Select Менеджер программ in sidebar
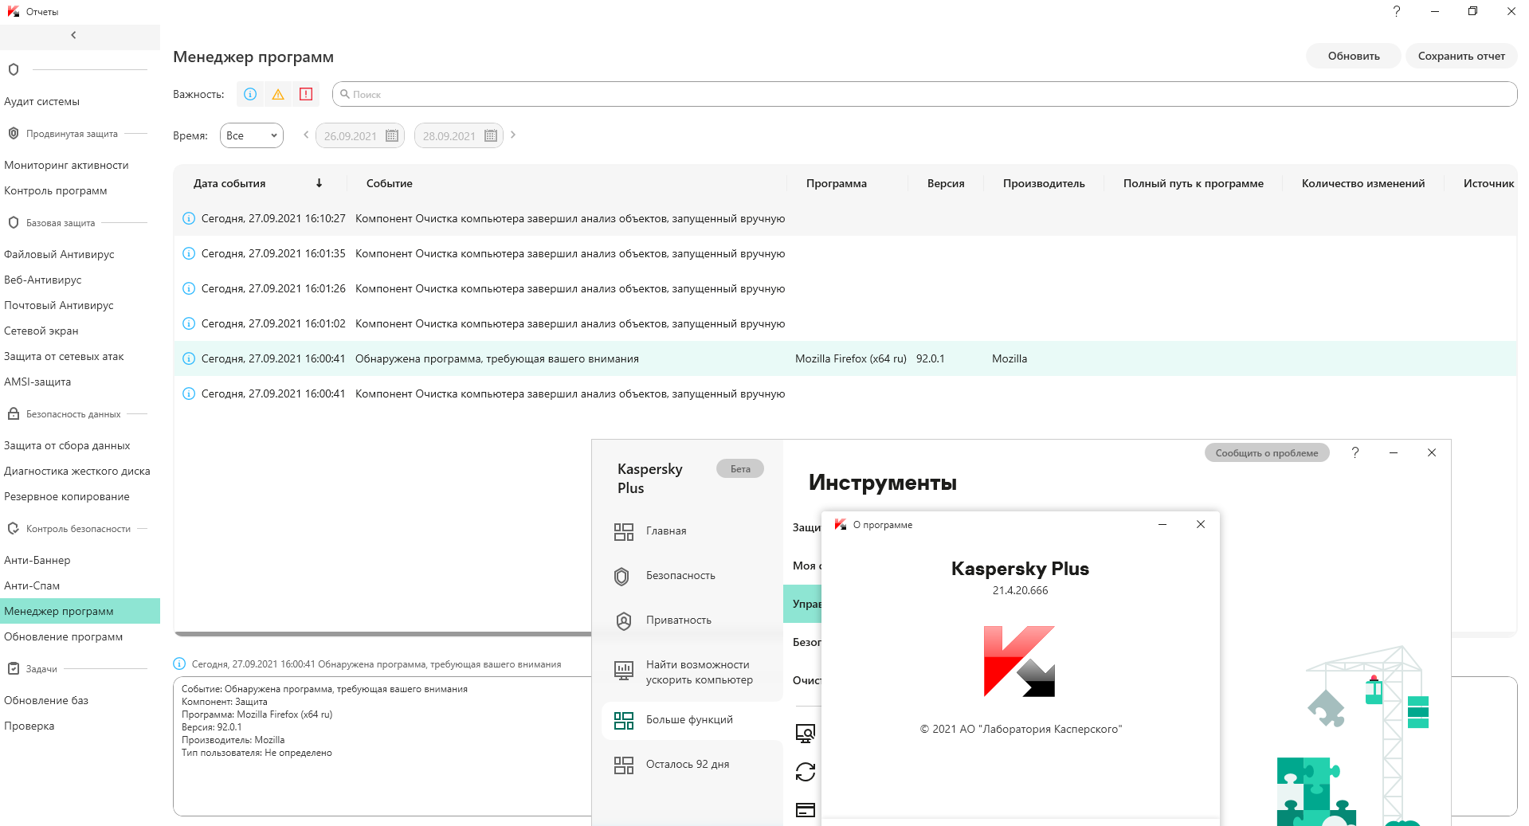 tap(80, 611)
